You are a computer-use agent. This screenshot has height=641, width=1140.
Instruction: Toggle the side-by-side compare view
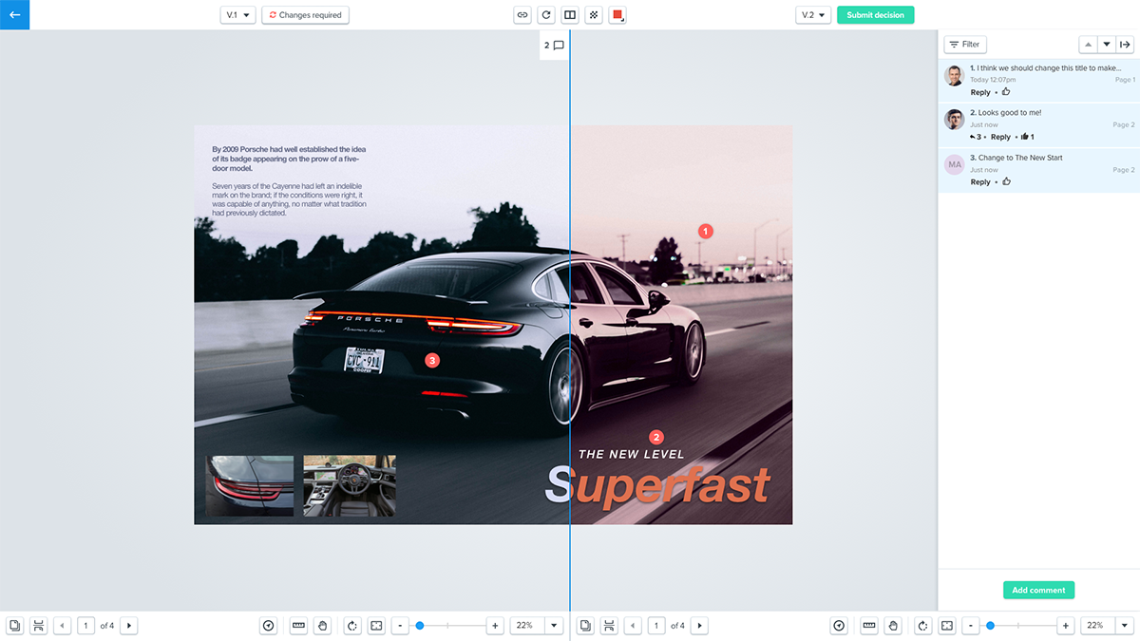click(570, 15)
